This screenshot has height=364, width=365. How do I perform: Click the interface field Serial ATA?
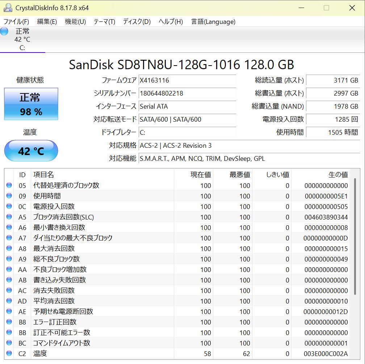pos(188,106)
